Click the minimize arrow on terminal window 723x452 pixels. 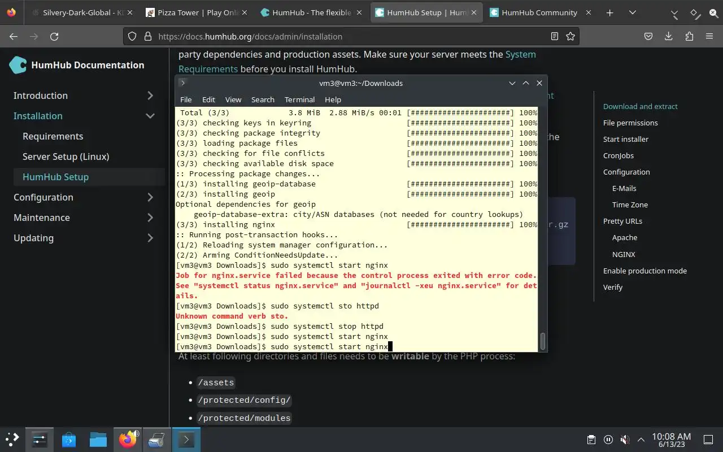point(512,83)
